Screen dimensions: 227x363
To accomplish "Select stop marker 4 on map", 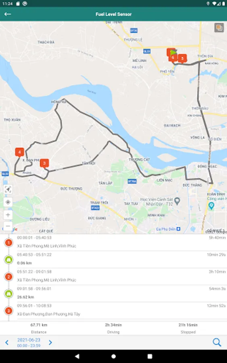I will [20, 152].
